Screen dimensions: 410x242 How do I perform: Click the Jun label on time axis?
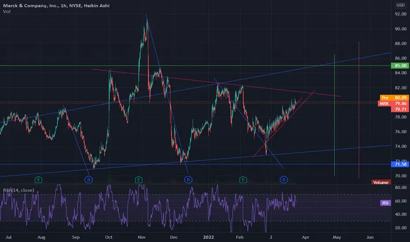point(370,237)
